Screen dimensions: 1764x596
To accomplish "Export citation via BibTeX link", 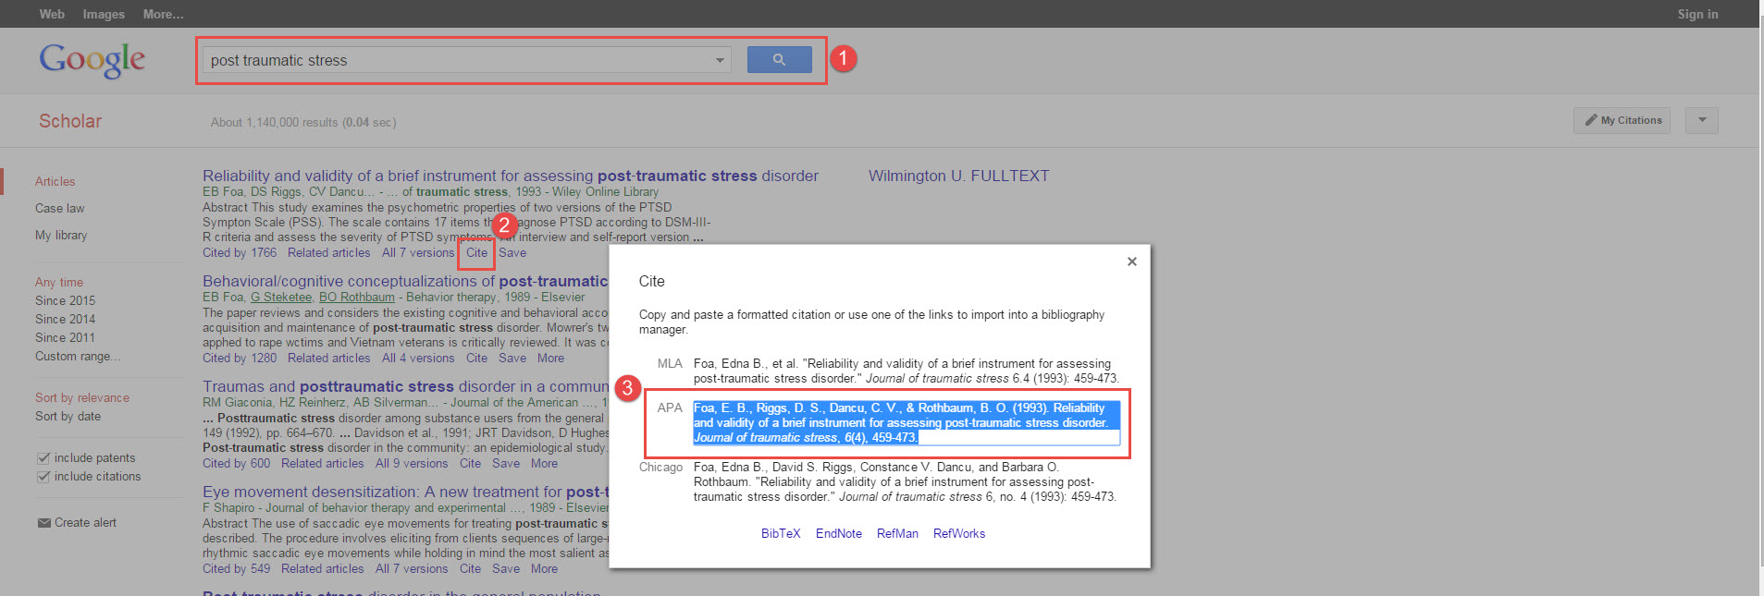I will click(x=781, y=533).
